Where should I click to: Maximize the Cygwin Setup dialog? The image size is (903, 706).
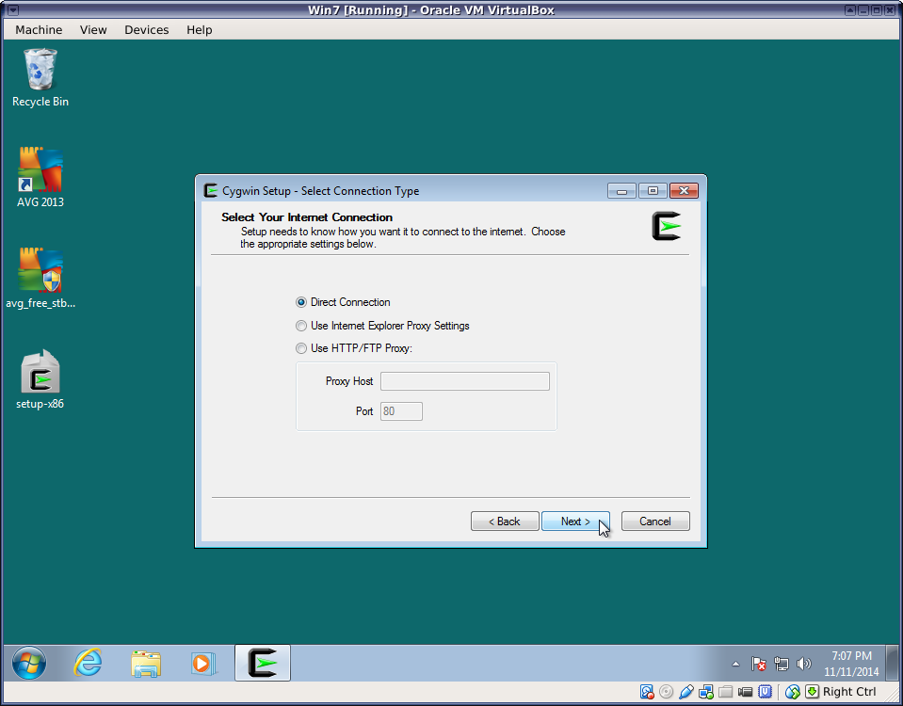(x=653, y=190)
